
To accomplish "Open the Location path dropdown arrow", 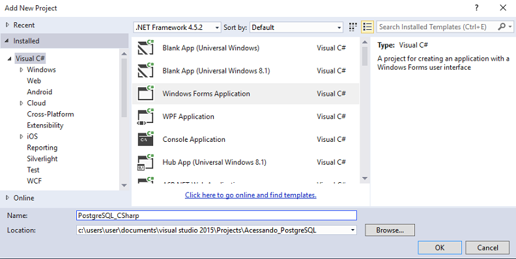I will tap(352, 230).
